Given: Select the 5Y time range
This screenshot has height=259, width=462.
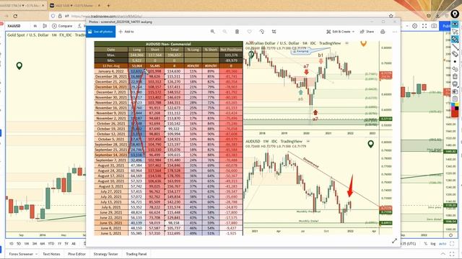Looking at the screenshot, I should 66,244.
